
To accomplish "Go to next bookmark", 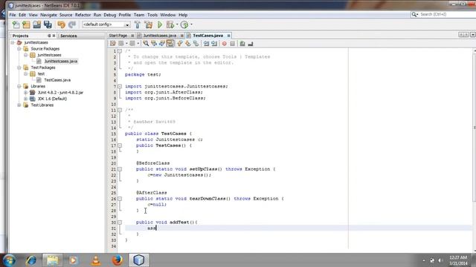I will click(188, 44).
